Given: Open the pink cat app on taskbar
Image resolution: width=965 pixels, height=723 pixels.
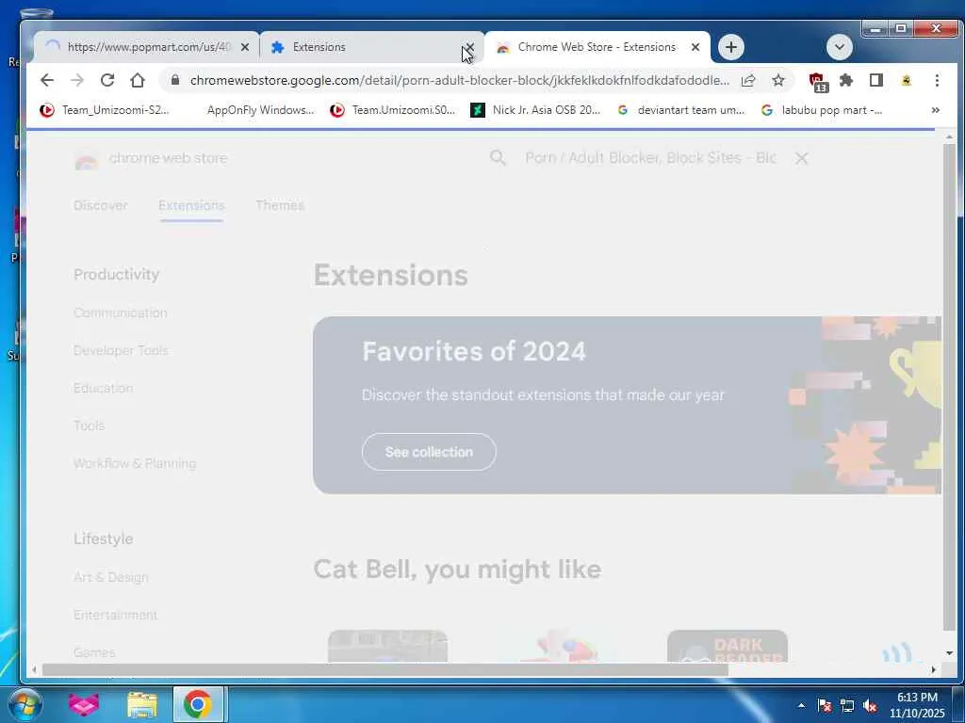Looking at the screenshot, I should click(x=83, y=704).
